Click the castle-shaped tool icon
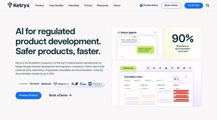 (x=166, y=68)
